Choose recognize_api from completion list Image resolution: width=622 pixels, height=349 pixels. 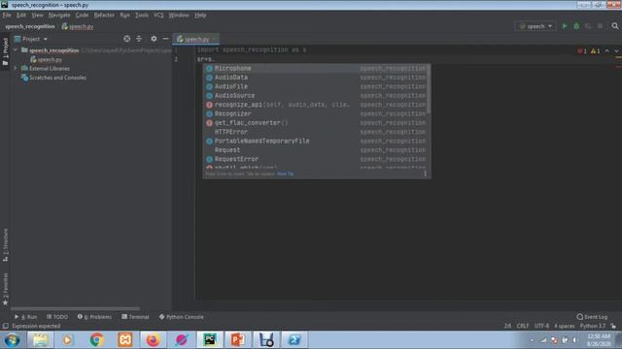click(316, 105)
